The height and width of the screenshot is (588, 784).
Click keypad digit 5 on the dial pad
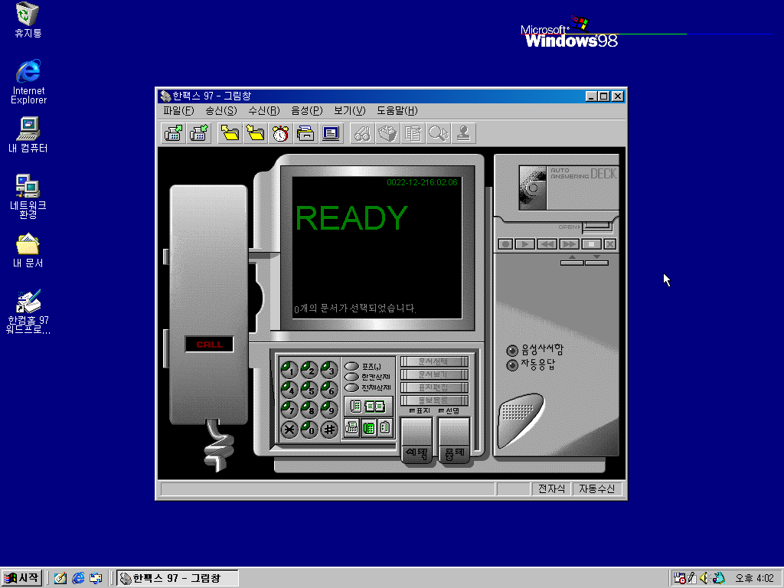tap(309, 390)
